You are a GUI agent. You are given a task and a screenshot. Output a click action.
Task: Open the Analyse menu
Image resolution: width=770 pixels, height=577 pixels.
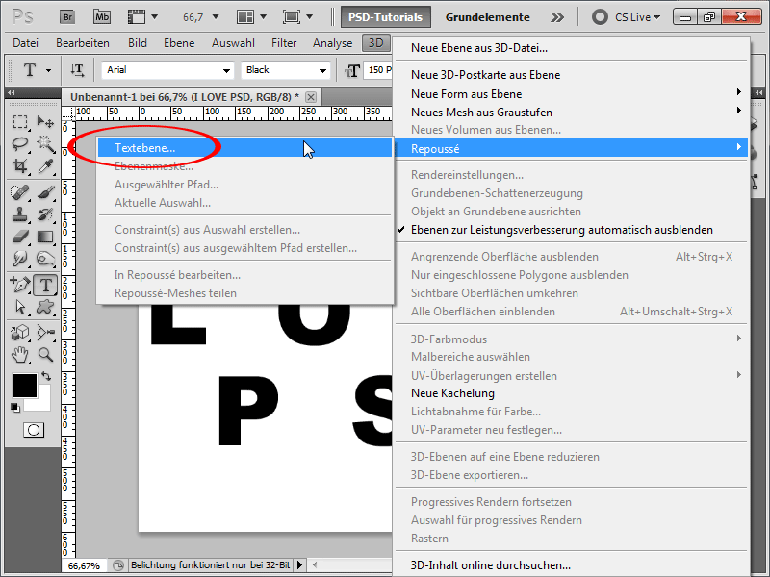tap(332, 43)
